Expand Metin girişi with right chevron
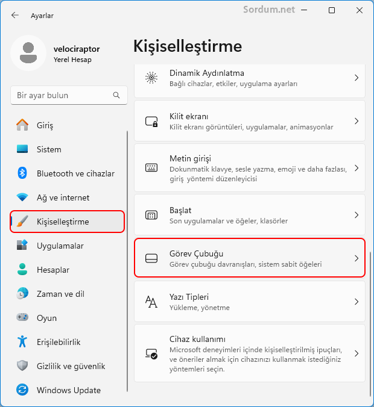374x407 pixels. point(357,168)
